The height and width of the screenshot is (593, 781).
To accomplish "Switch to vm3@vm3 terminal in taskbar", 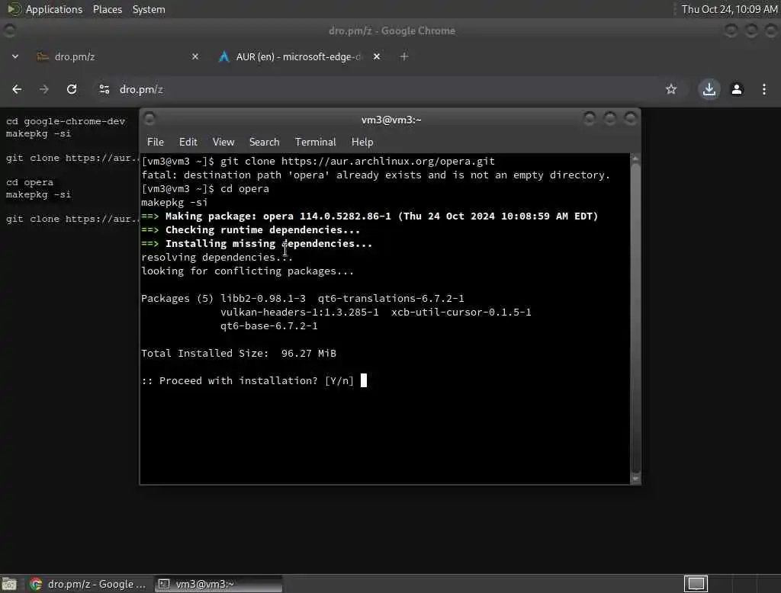I will (217, 584).
